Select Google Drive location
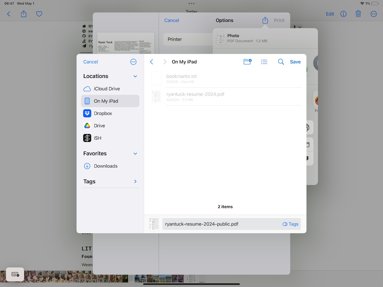This screenshot has height=287, width=383. [x=99, y=126]
